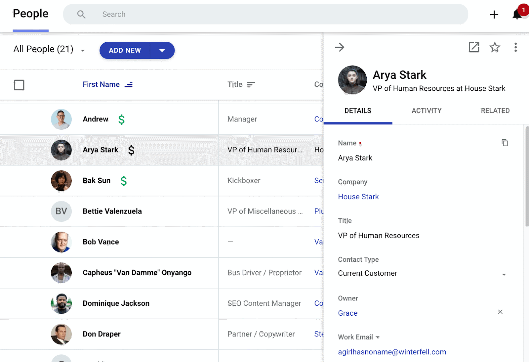Click Arya Stark's avatar in the list

61,150
